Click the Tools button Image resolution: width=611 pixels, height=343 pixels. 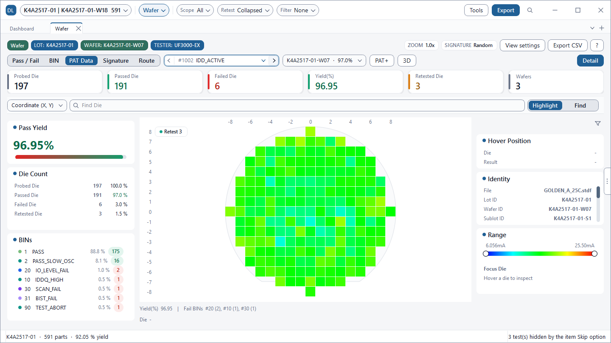(476, 10)
